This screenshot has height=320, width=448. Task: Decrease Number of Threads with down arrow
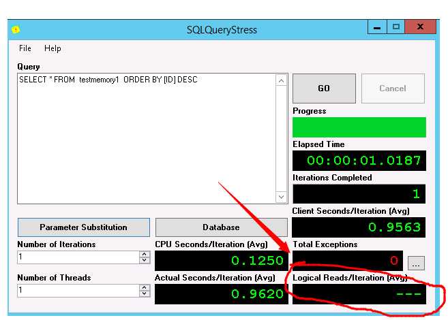point(145,293)
